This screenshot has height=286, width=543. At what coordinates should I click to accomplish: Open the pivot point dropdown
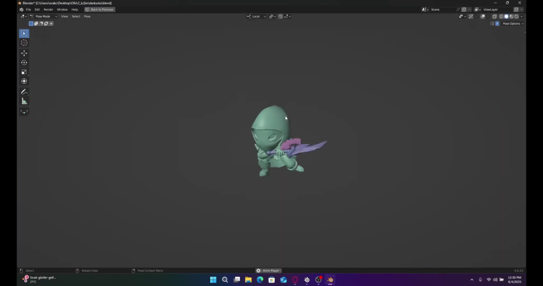coord(272,16)
